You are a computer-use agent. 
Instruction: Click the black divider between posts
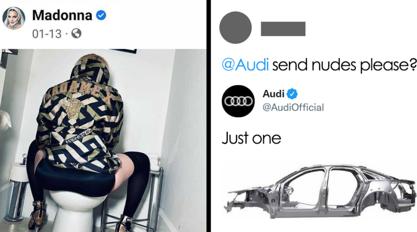[x=209, y=116]
